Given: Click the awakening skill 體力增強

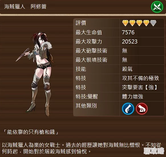Looking at the screenshot, I should (133, 97).
